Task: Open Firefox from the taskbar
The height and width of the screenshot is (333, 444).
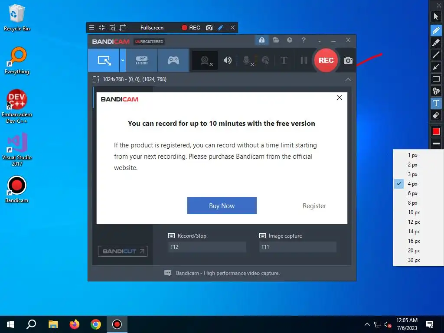Action: pyautogui.click(x=75, y=324)
